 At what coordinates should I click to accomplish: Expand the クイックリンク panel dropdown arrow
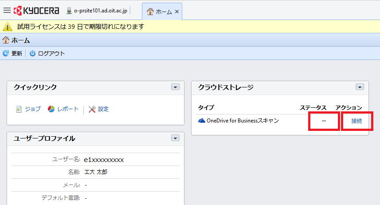pos(175,87)
